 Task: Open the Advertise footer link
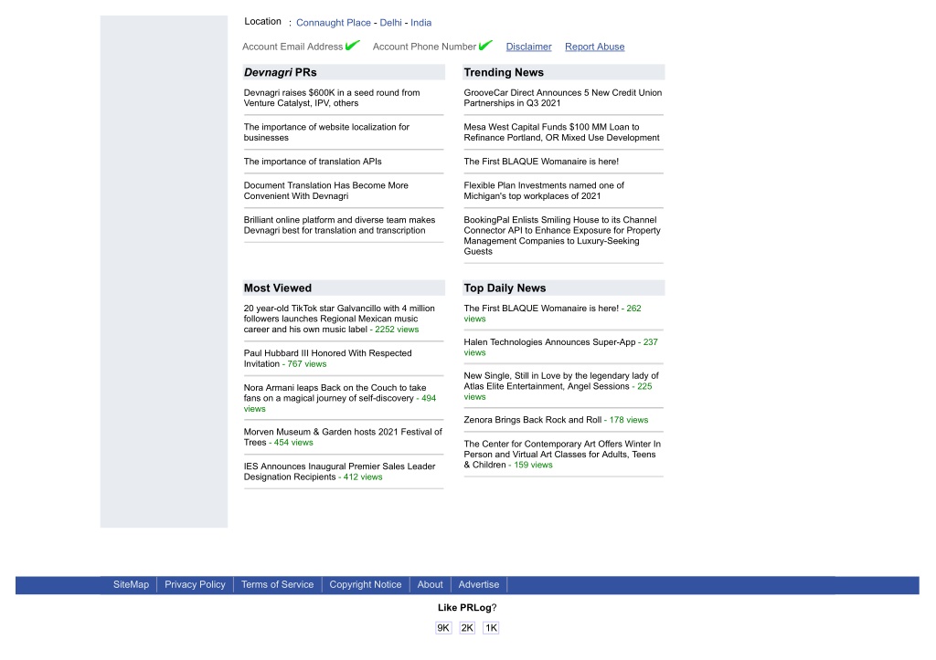coord(479,585)
